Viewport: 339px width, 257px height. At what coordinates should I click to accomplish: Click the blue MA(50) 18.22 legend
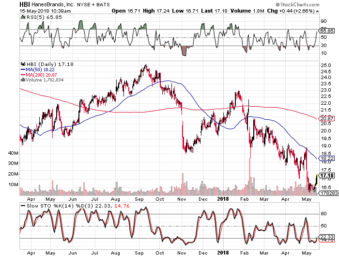38,70
